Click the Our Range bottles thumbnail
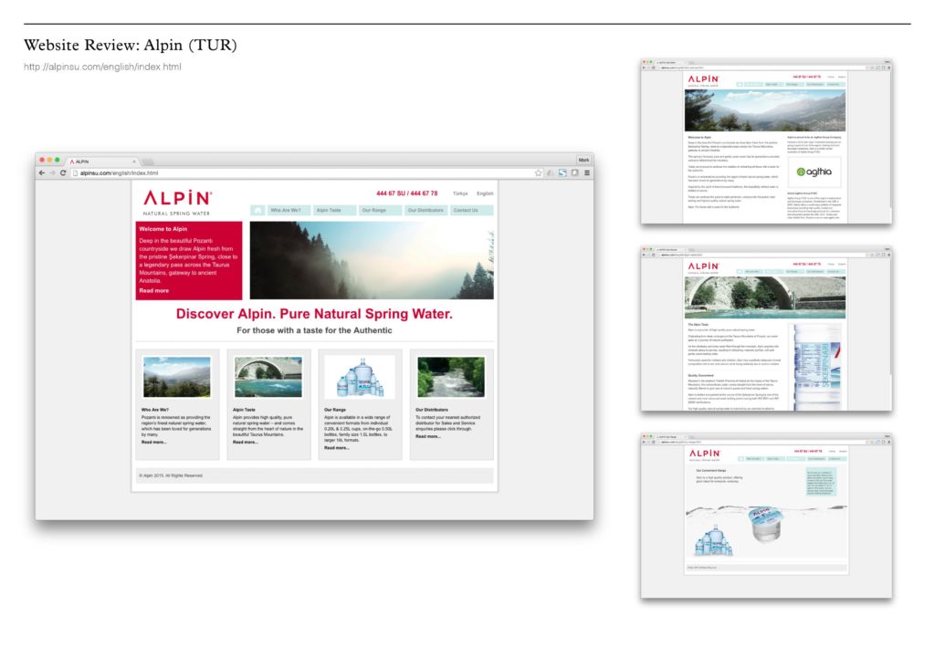 (x=360, y=377)
